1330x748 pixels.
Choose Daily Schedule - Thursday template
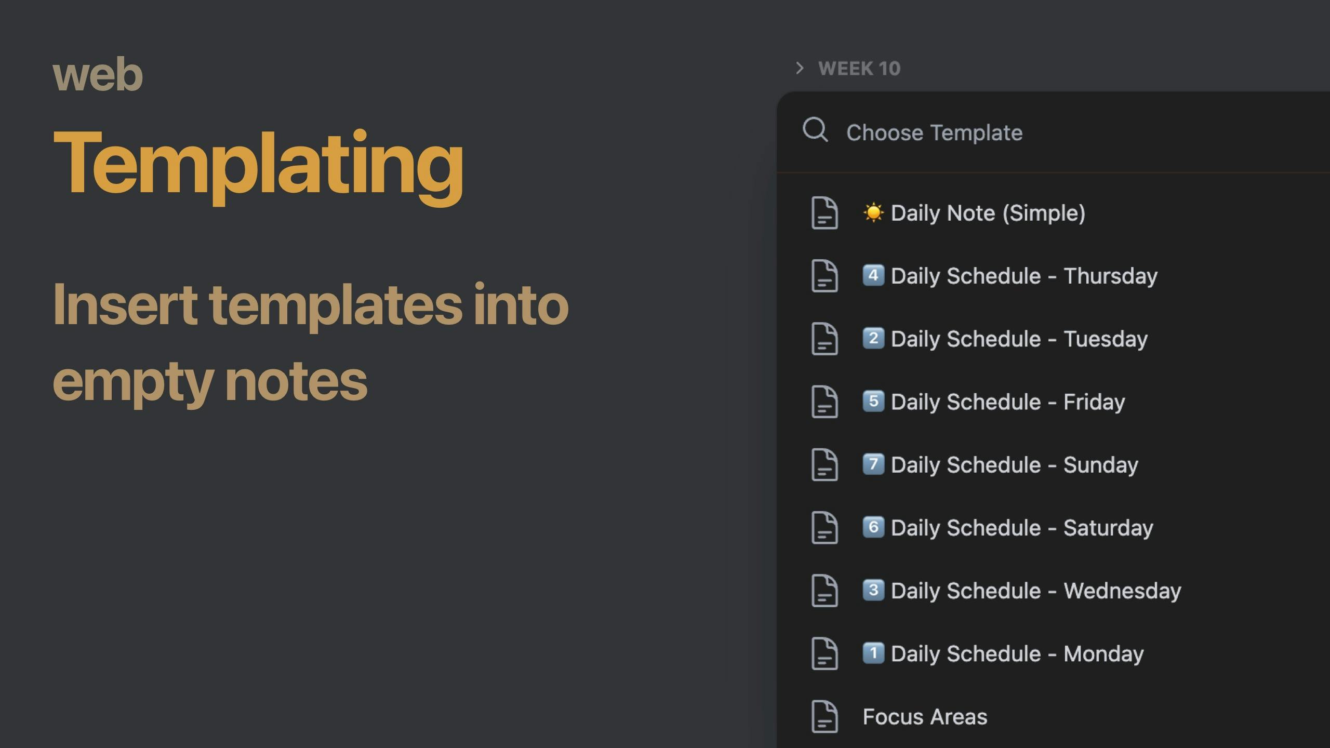[1023, 276]
